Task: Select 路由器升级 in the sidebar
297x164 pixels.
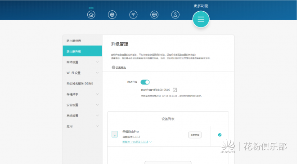Action: [82, 51]
